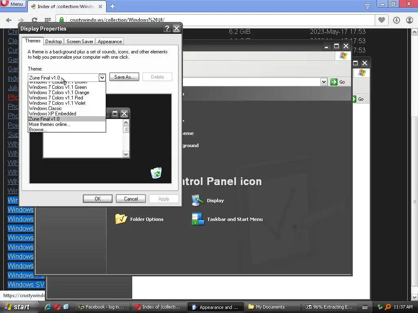This screenshot has height=313, width=418.
Task: Click the 11:37 AM clock
Action: click(x=403, y=307)
